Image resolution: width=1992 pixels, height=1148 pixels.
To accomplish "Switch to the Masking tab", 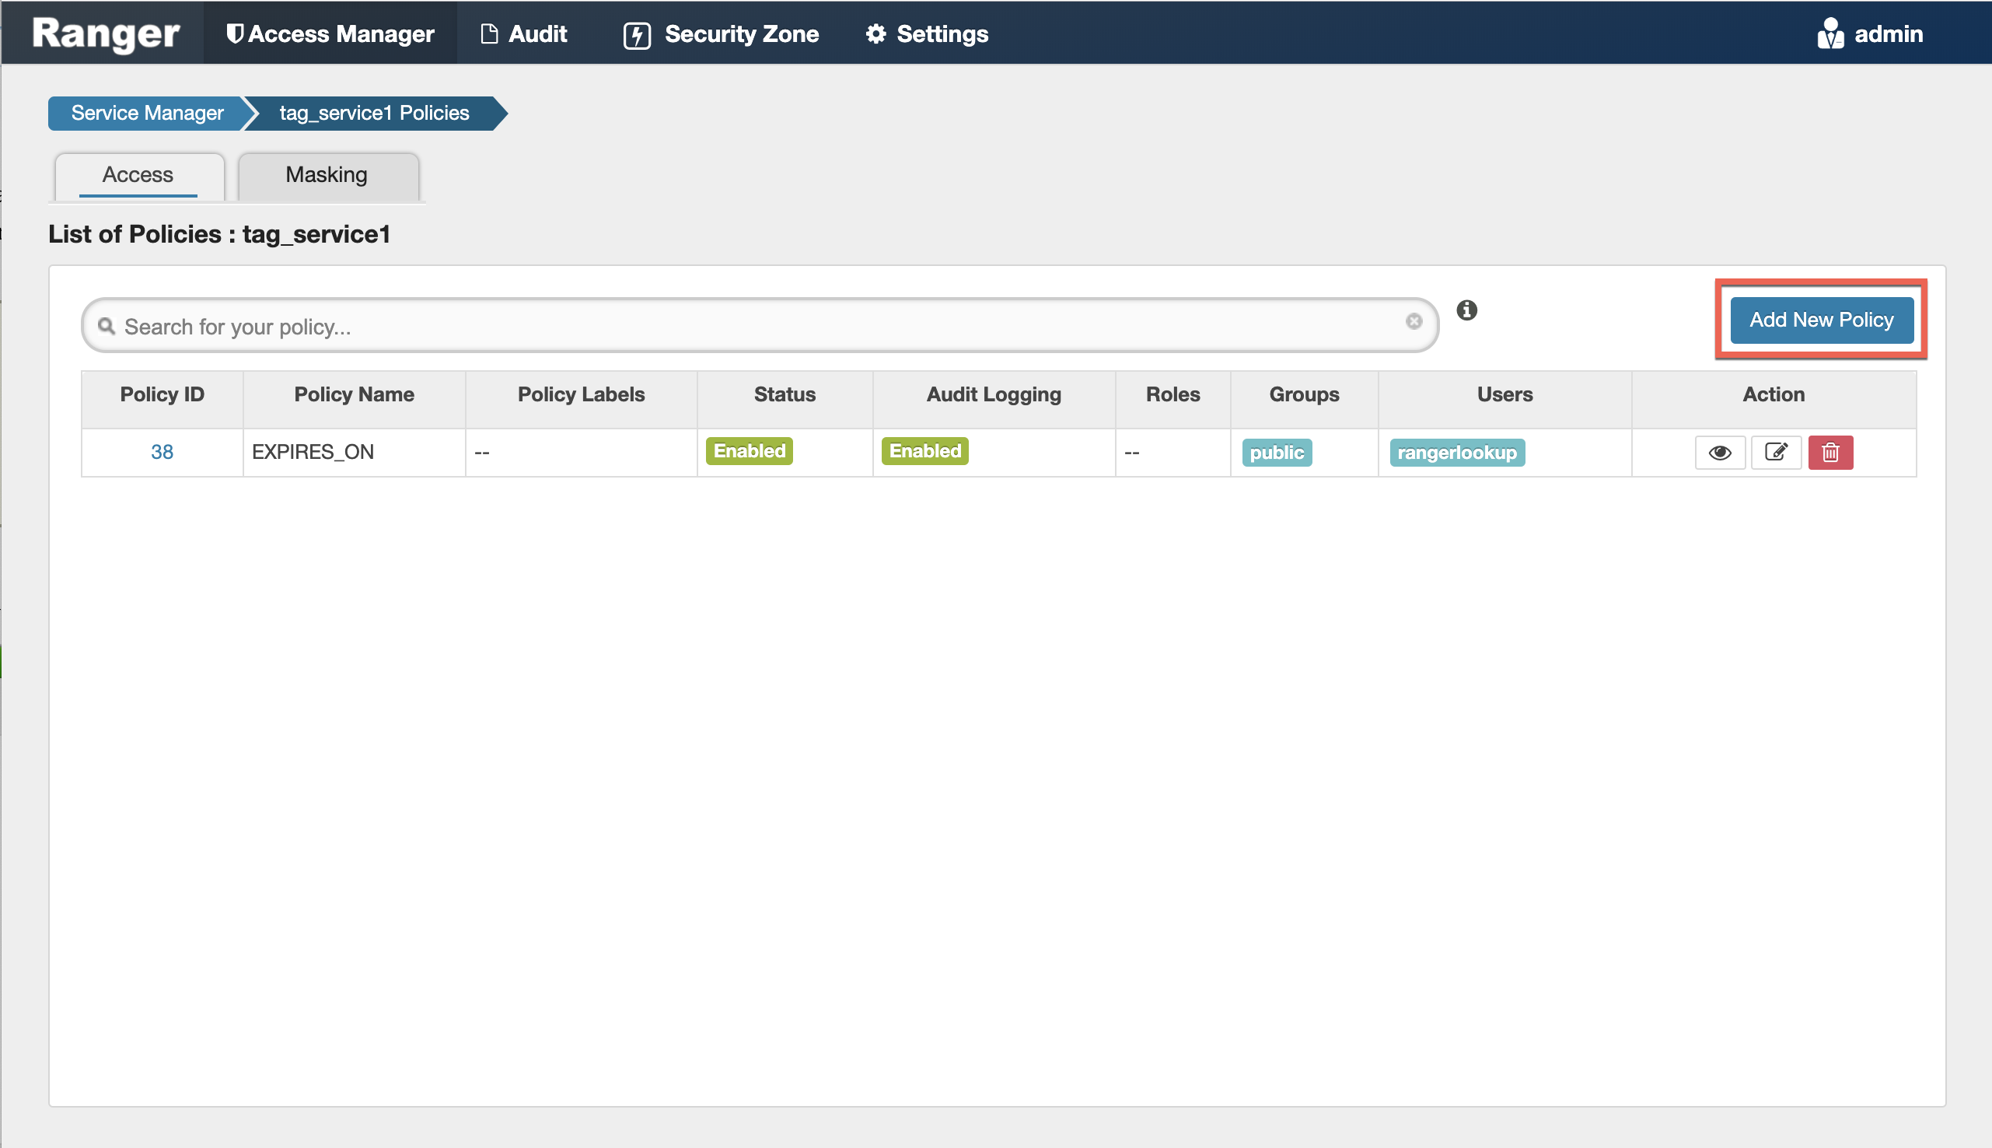I will pos(327,175).
